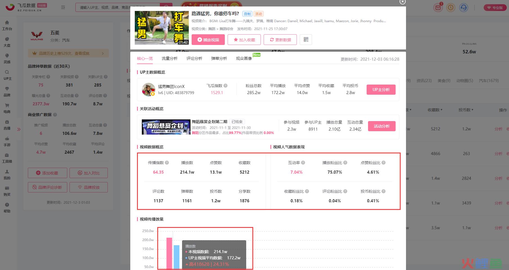The width and height of the screenshot is (509, 270).
Task: Open the 猛男舞团IconX UP name
Action: 171,87
